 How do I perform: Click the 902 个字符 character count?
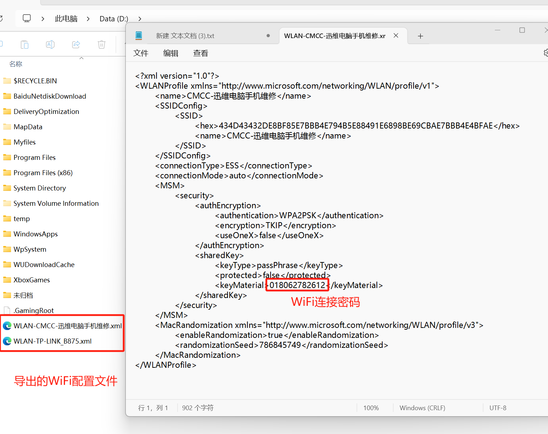(198, 408)
